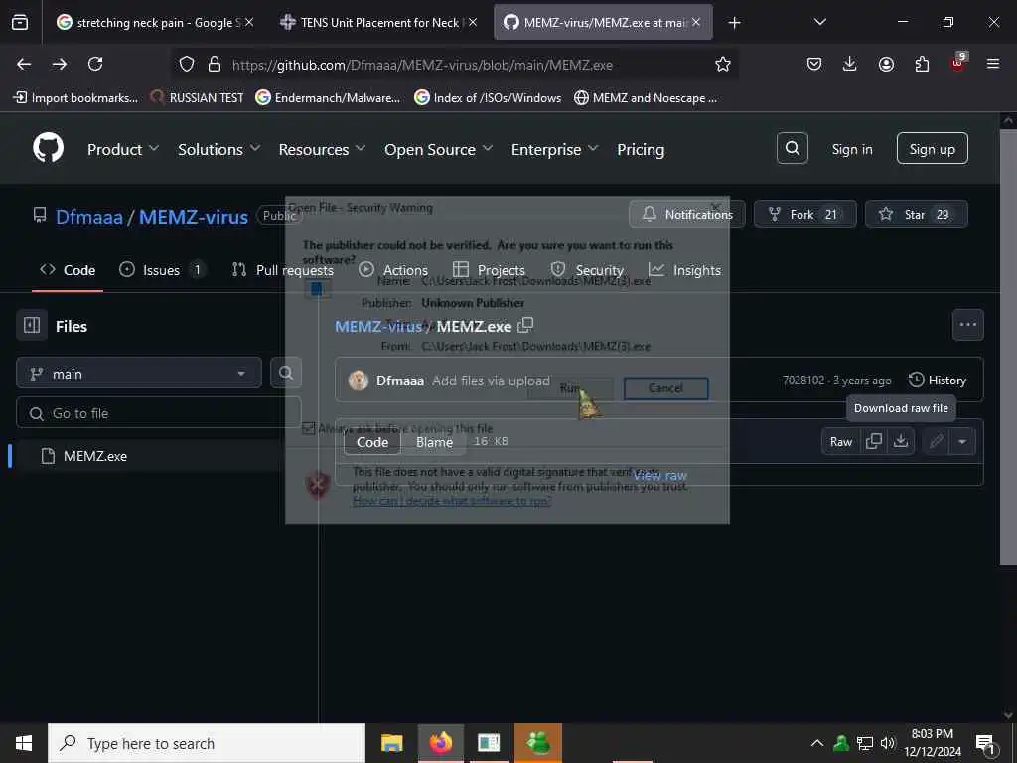This screenshot has width=1017, height=763.
Task: Open the main branch selector dropdown
Action: click(x=139, y=374)
